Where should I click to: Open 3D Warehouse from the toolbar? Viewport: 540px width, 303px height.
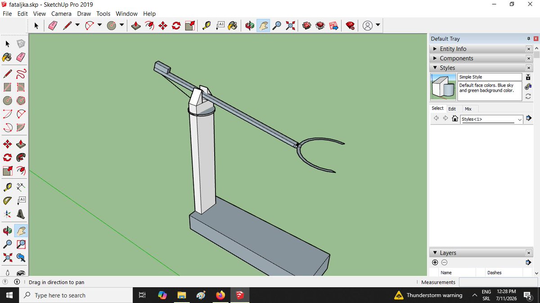click(307, 26)
